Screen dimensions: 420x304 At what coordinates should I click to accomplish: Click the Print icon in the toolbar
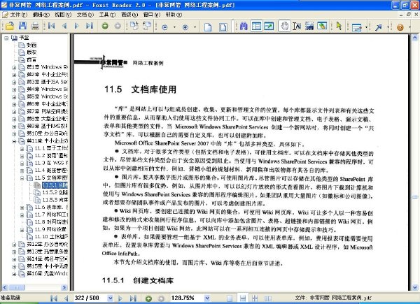[35, 26]
